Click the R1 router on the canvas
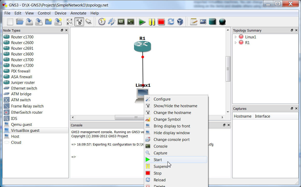Image resolution: width=301 pixels, height=187 pixels. [x=142, y=46]
